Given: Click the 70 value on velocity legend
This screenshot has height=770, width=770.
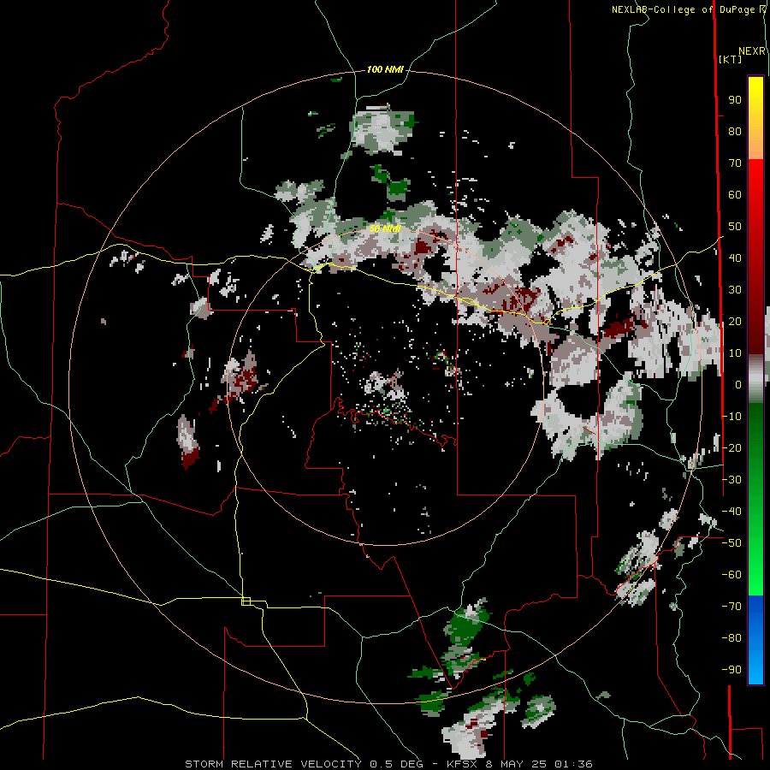Looking at the screenshot, I should click(x=735, y=163).
